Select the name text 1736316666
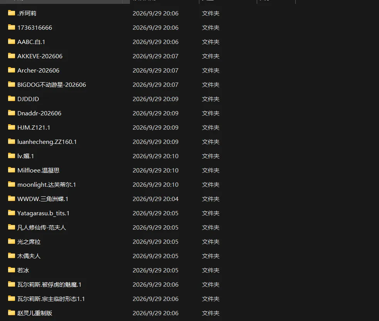 35,27
